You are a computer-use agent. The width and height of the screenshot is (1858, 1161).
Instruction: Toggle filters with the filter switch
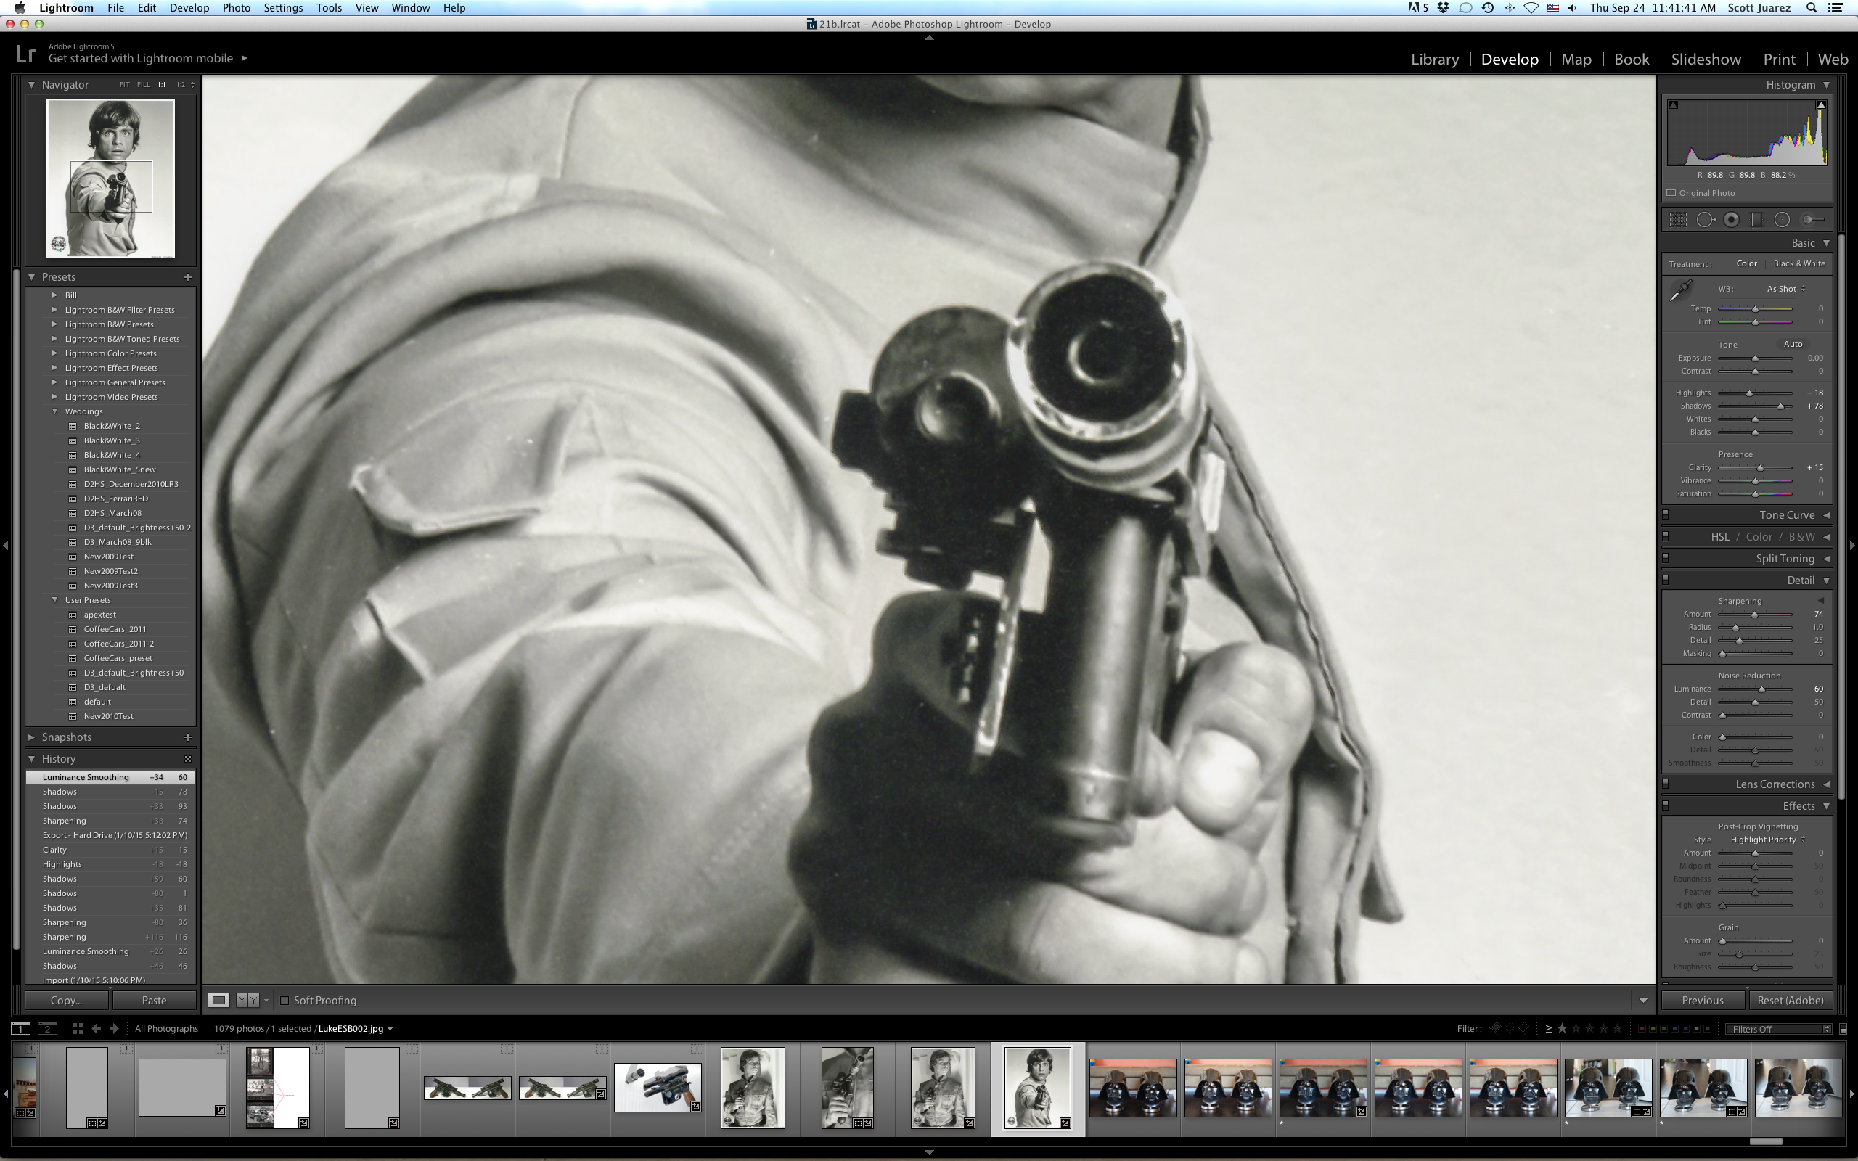1843,1029
